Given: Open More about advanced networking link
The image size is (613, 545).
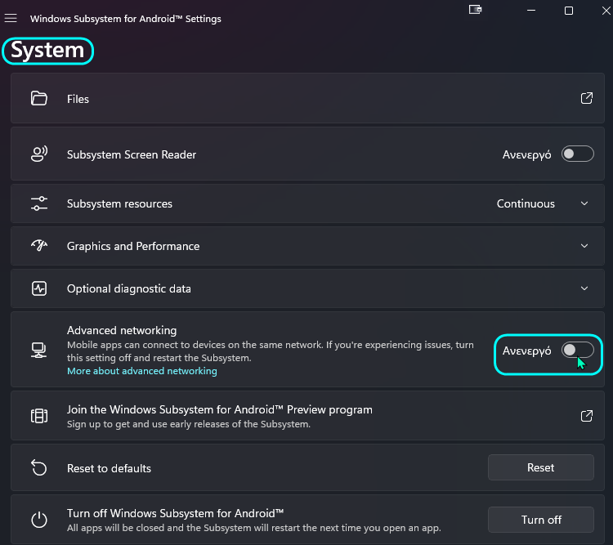Looking at the screenshot, I should point(142,371).
